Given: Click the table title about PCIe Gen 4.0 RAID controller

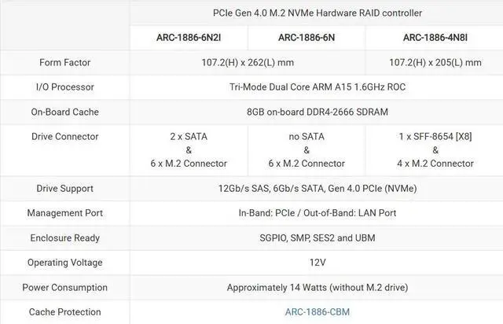Looking at the screenshot, I should tap(317, 13).
